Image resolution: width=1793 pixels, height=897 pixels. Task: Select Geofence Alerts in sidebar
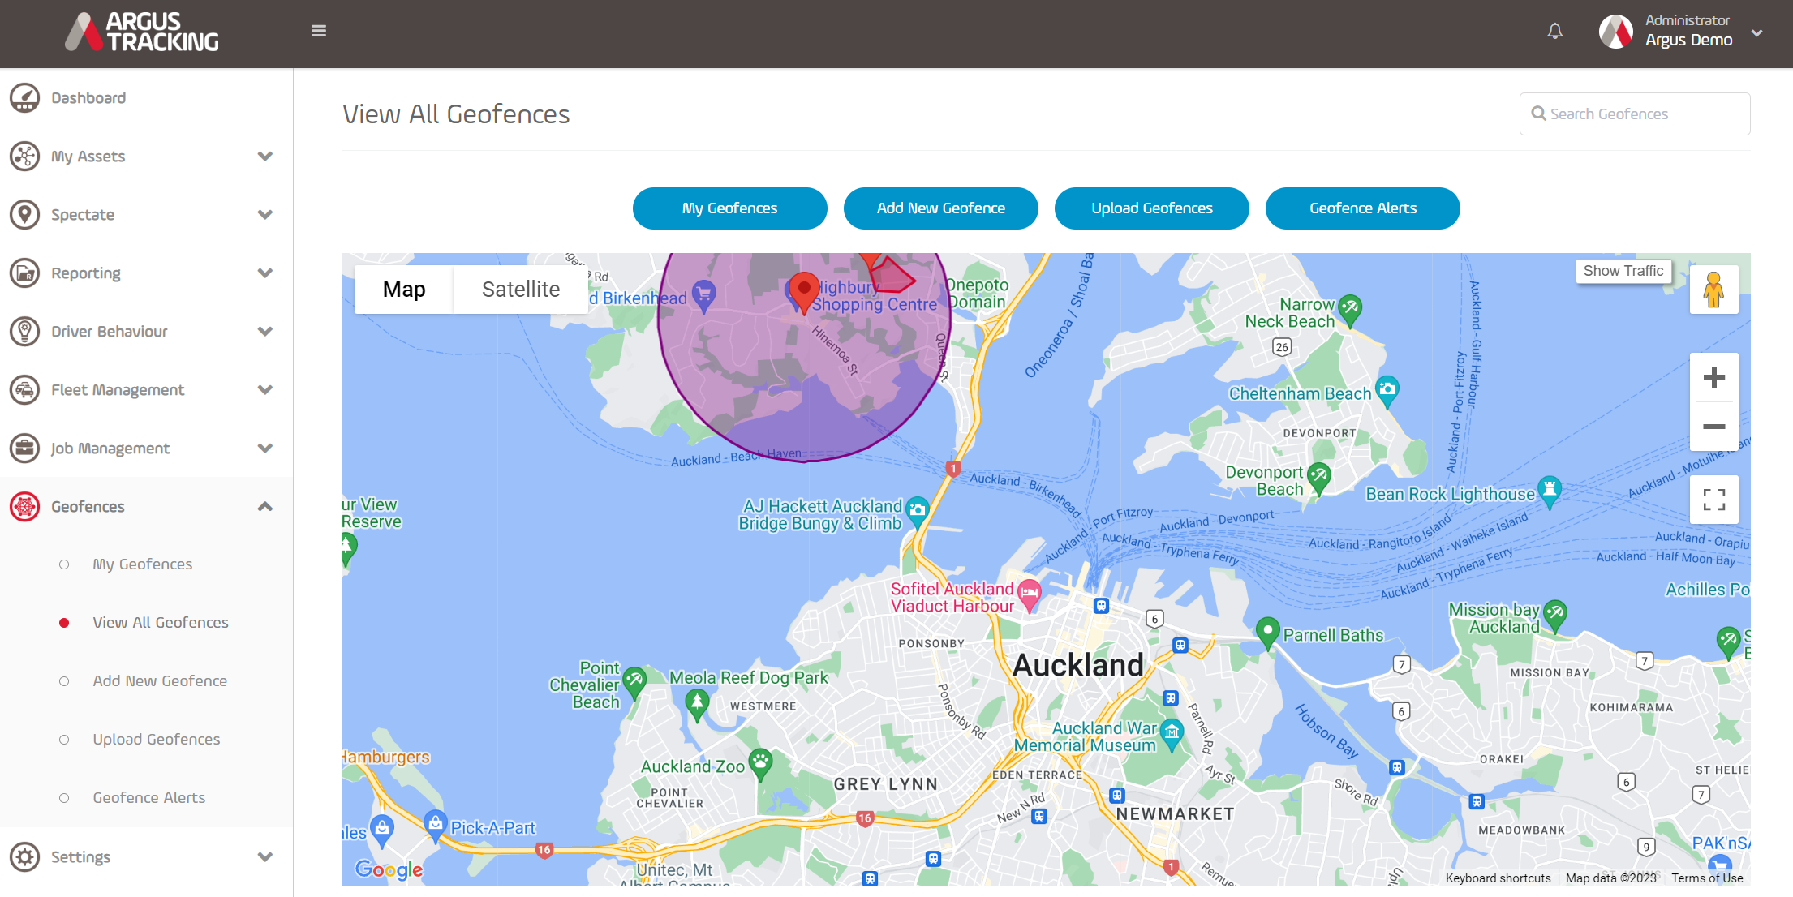pos(149,797)
